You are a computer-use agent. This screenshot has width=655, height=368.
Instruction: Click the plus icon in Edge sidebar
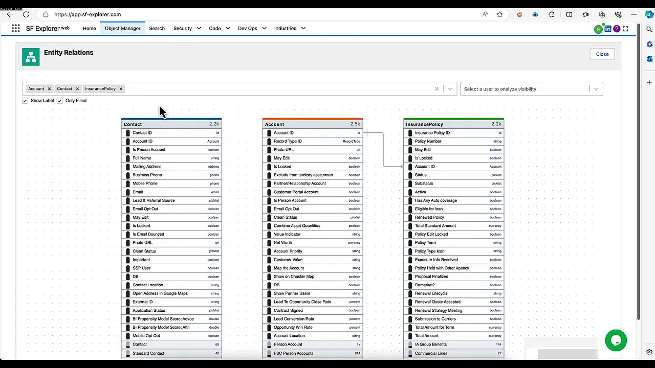tap(649, 82)
